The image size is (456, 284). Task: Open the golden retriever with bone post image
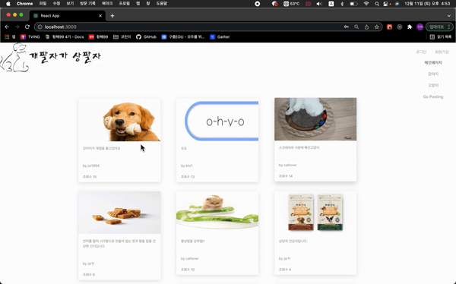[x=119, y=120]
